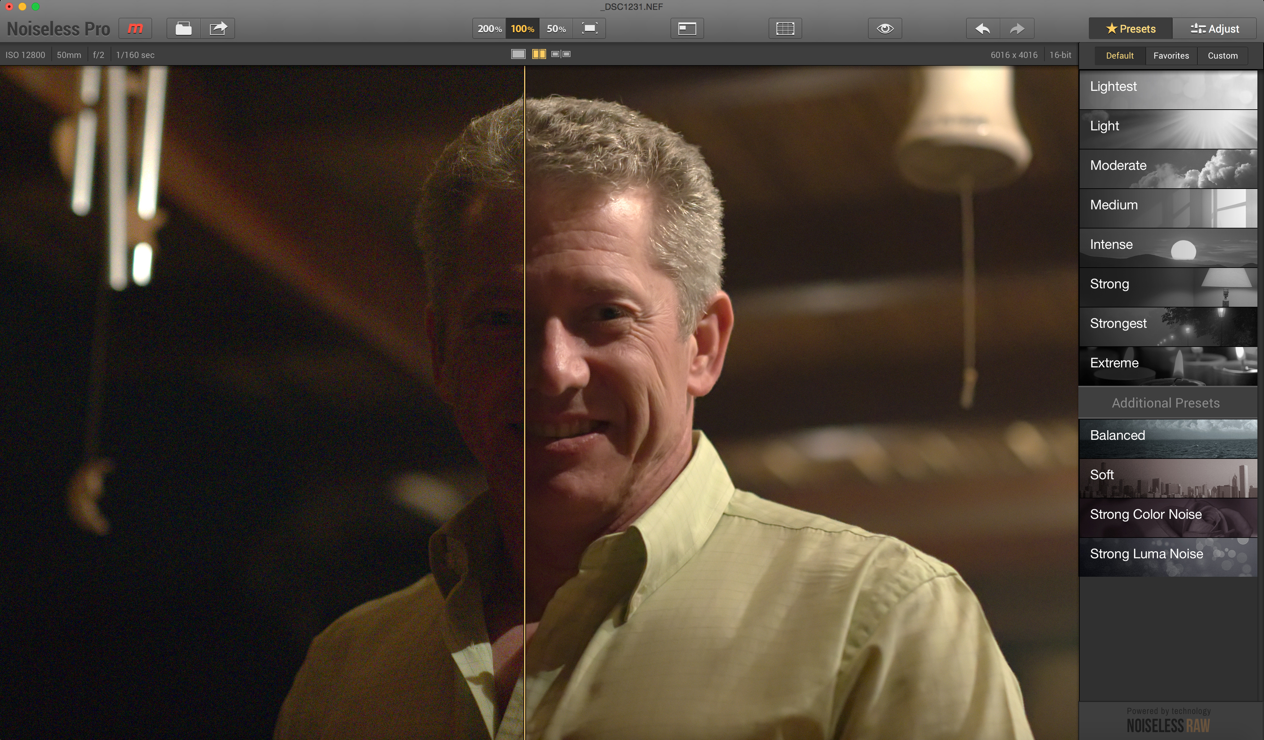This screenshot has width=1264, height=740.
Task: Enable the side-by-side compare view mode
Action: coord(561,54)
